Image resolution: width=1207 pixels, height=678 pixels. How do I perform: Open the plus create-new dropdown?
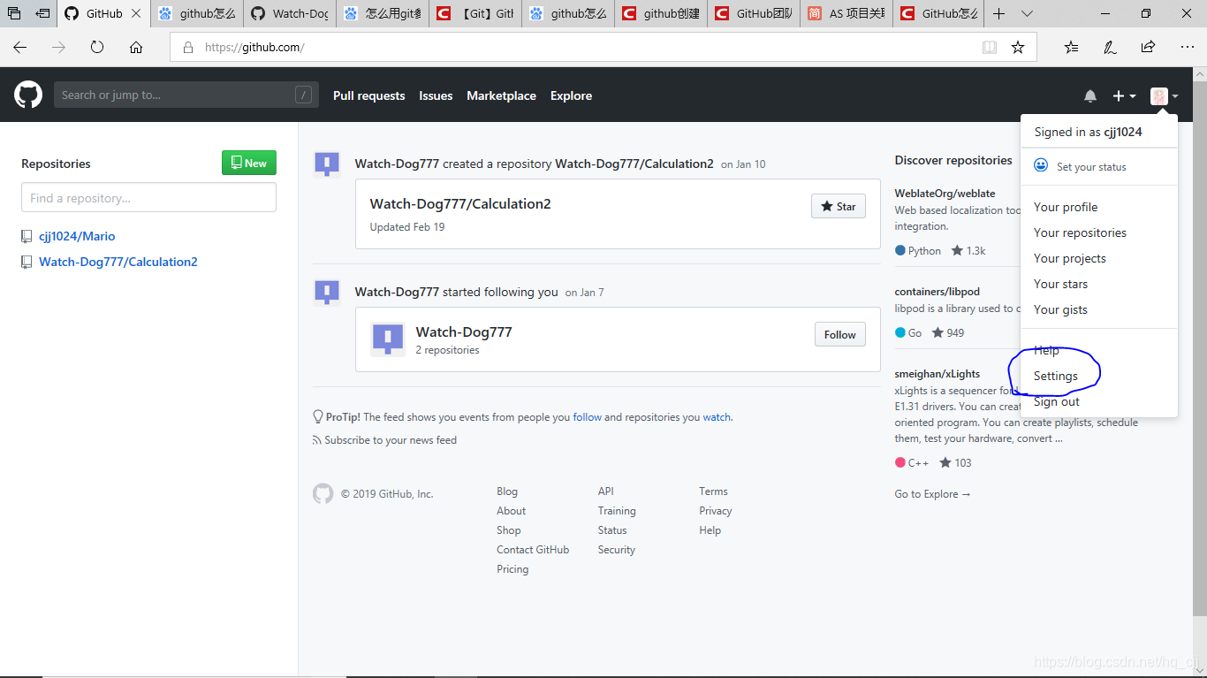[1124, 95]
